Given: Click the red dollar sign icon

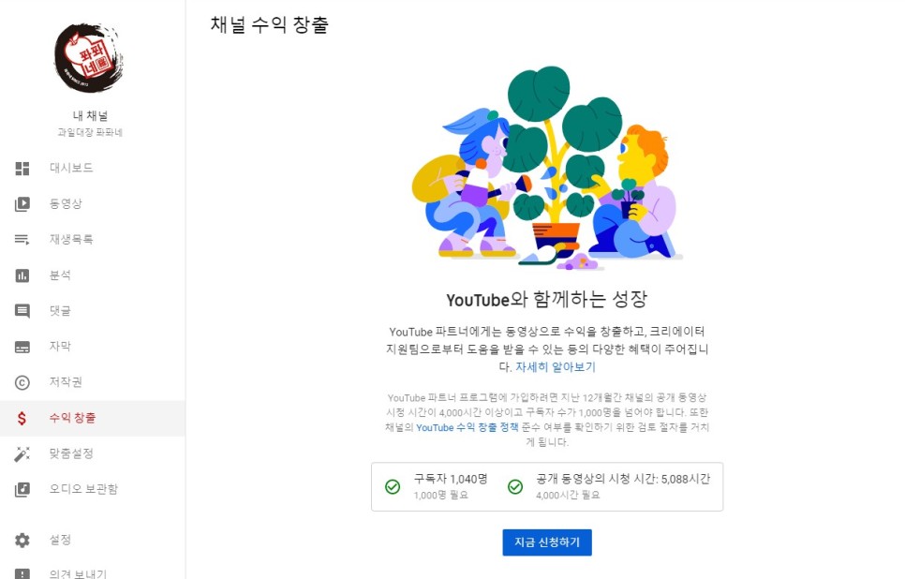Looking at the screenshot, I should 22,418.
